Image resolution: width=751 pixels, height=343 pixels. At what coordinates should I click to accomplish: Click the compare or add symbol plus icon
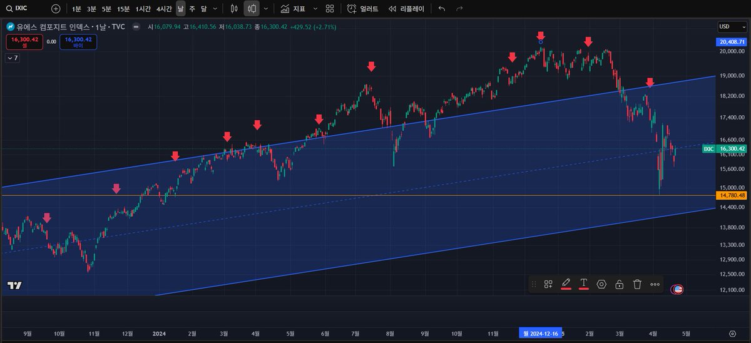point(56,9)
